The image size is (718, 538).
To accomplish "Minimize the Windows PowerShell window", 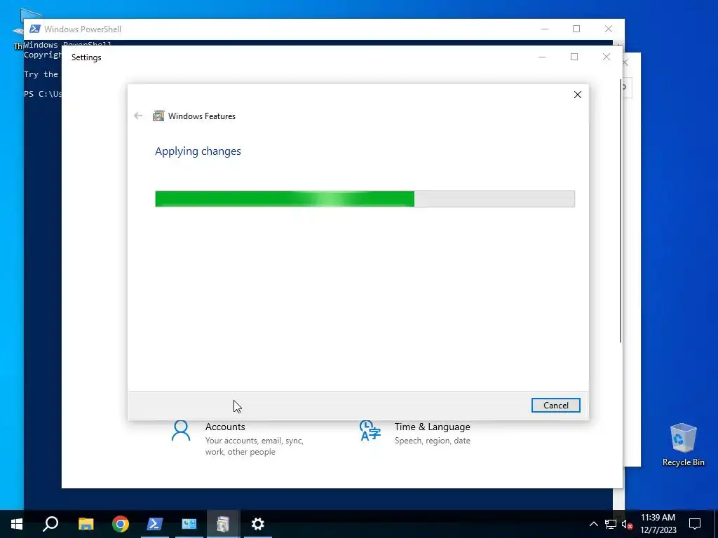I will [544, 29].
